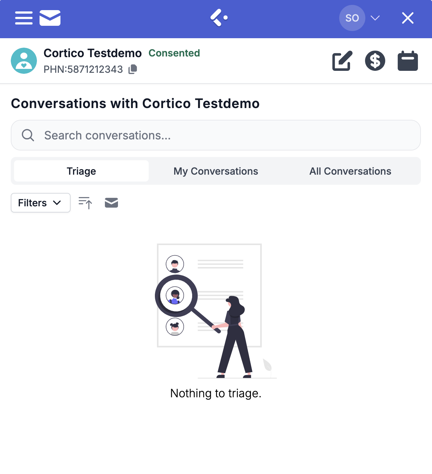Viewport: 432px width, 474px height.
Task: Compose a new message with edit icon
Action: click(342, 61)
